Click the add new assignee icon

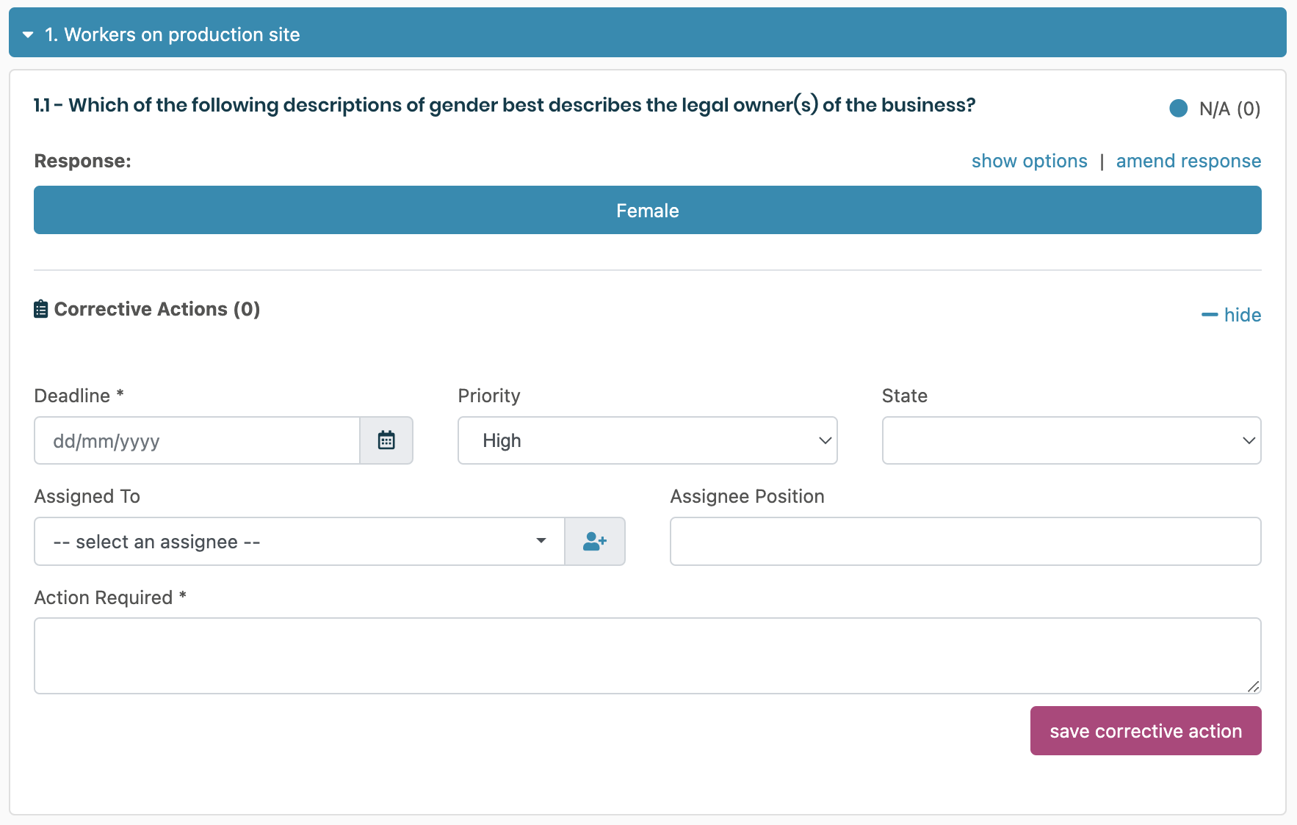point(594,542)
